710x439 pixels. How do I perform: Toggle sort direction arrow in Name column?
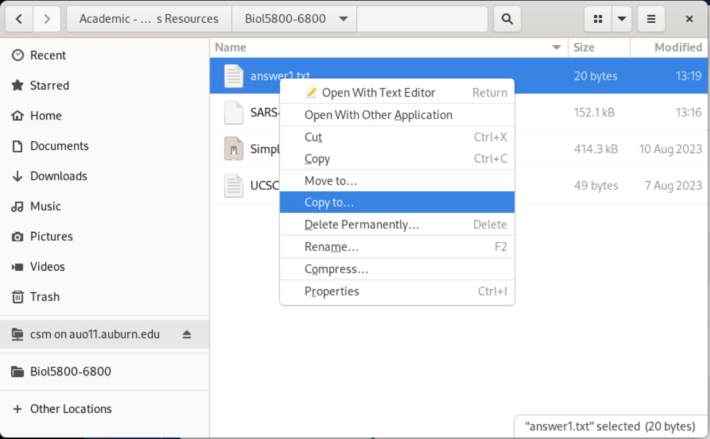pyautogui.click(x=557, y=48)
